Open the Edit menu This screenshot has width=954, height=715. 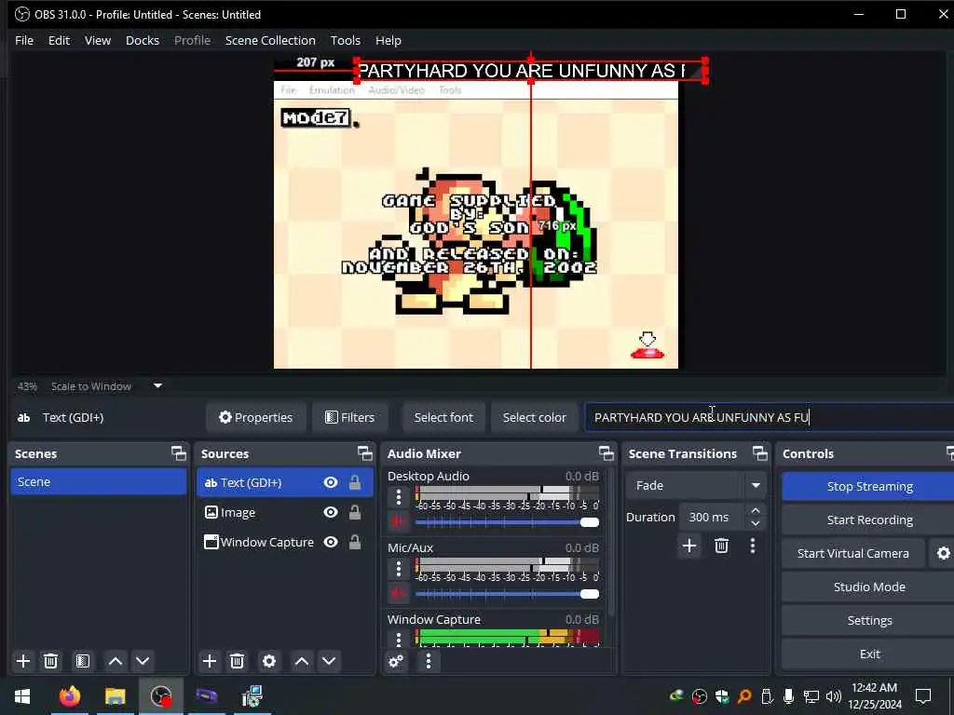point(59,40)
